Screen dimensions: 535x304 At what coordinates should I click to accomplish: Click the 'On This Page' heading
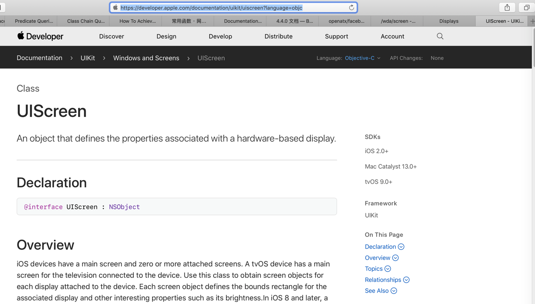coord(384,235)
